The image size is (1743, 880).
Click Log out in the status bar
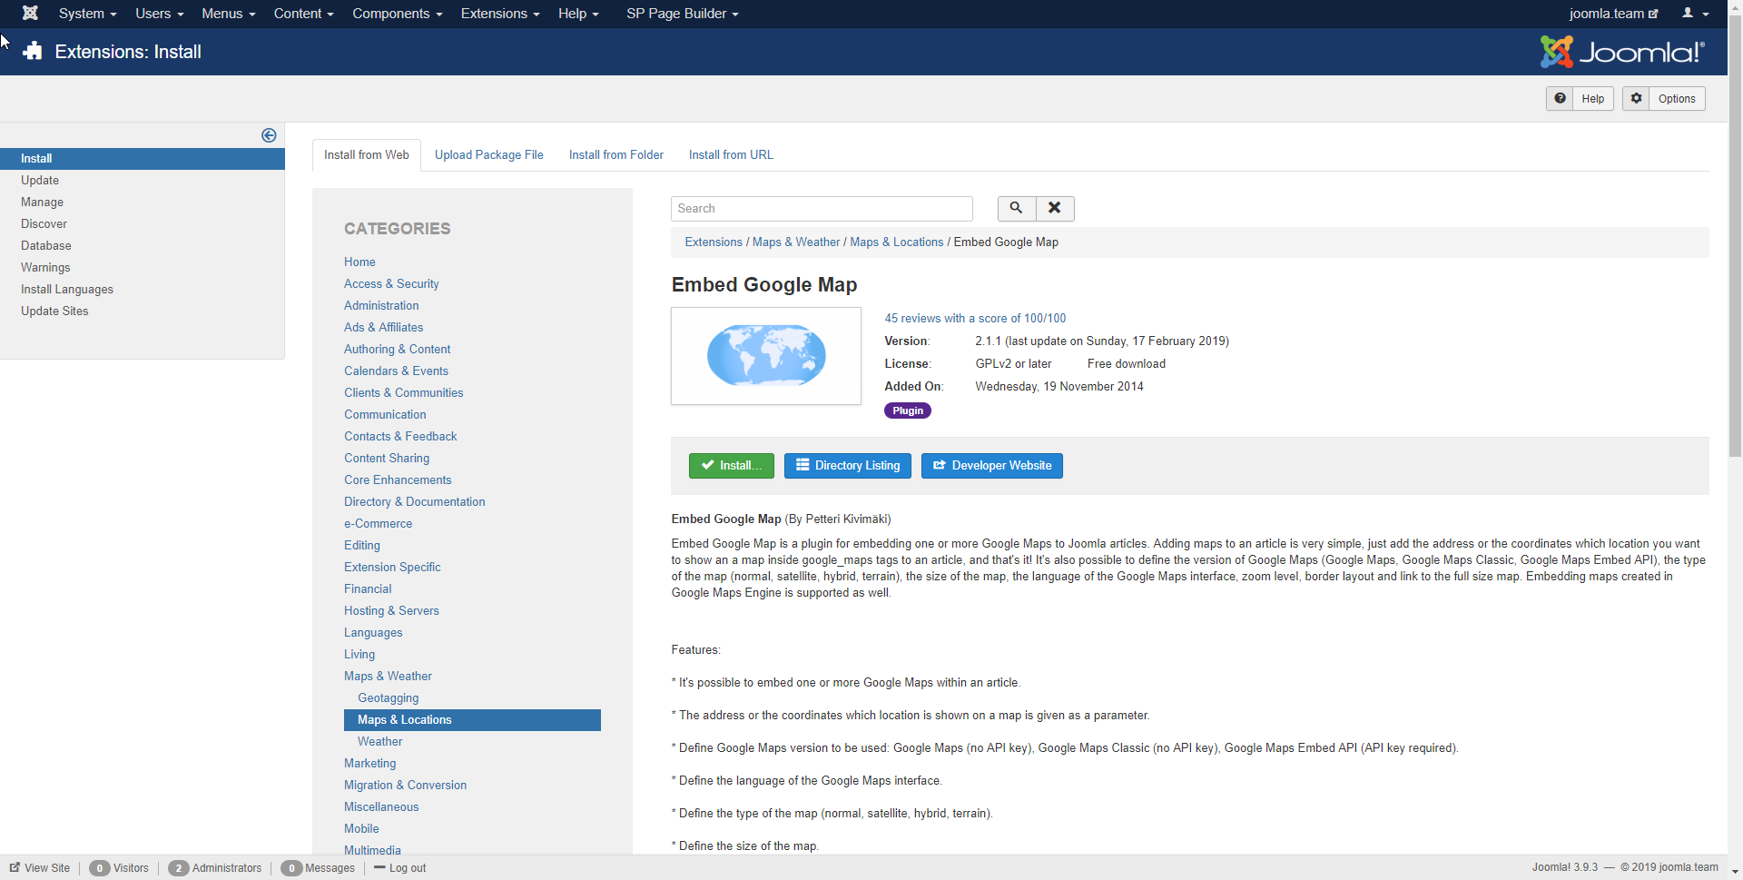click(400, 868)
